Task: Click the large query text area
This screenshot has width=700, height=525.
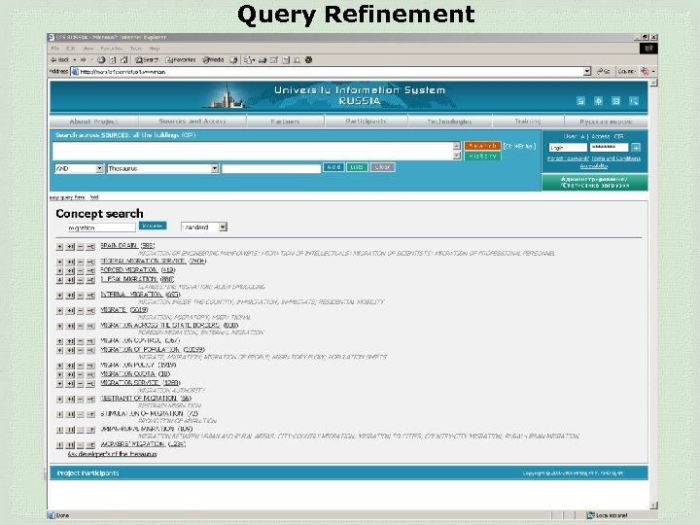Action: pos(253,151)
